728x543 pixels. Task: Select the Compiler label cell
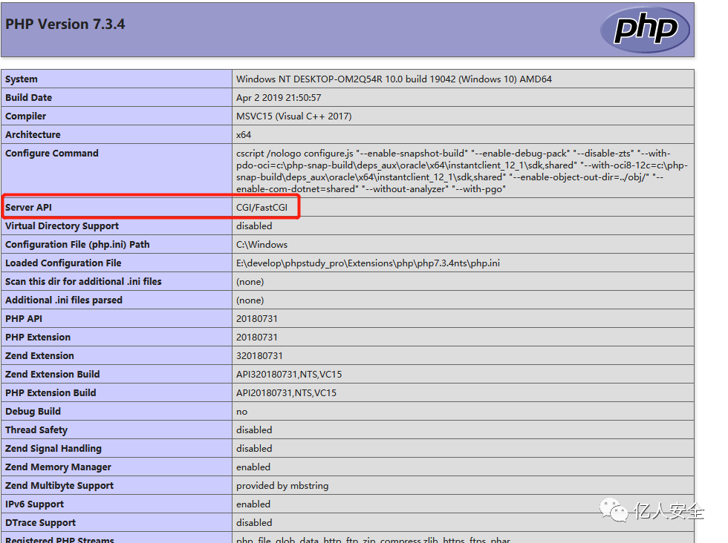[116, 116]
